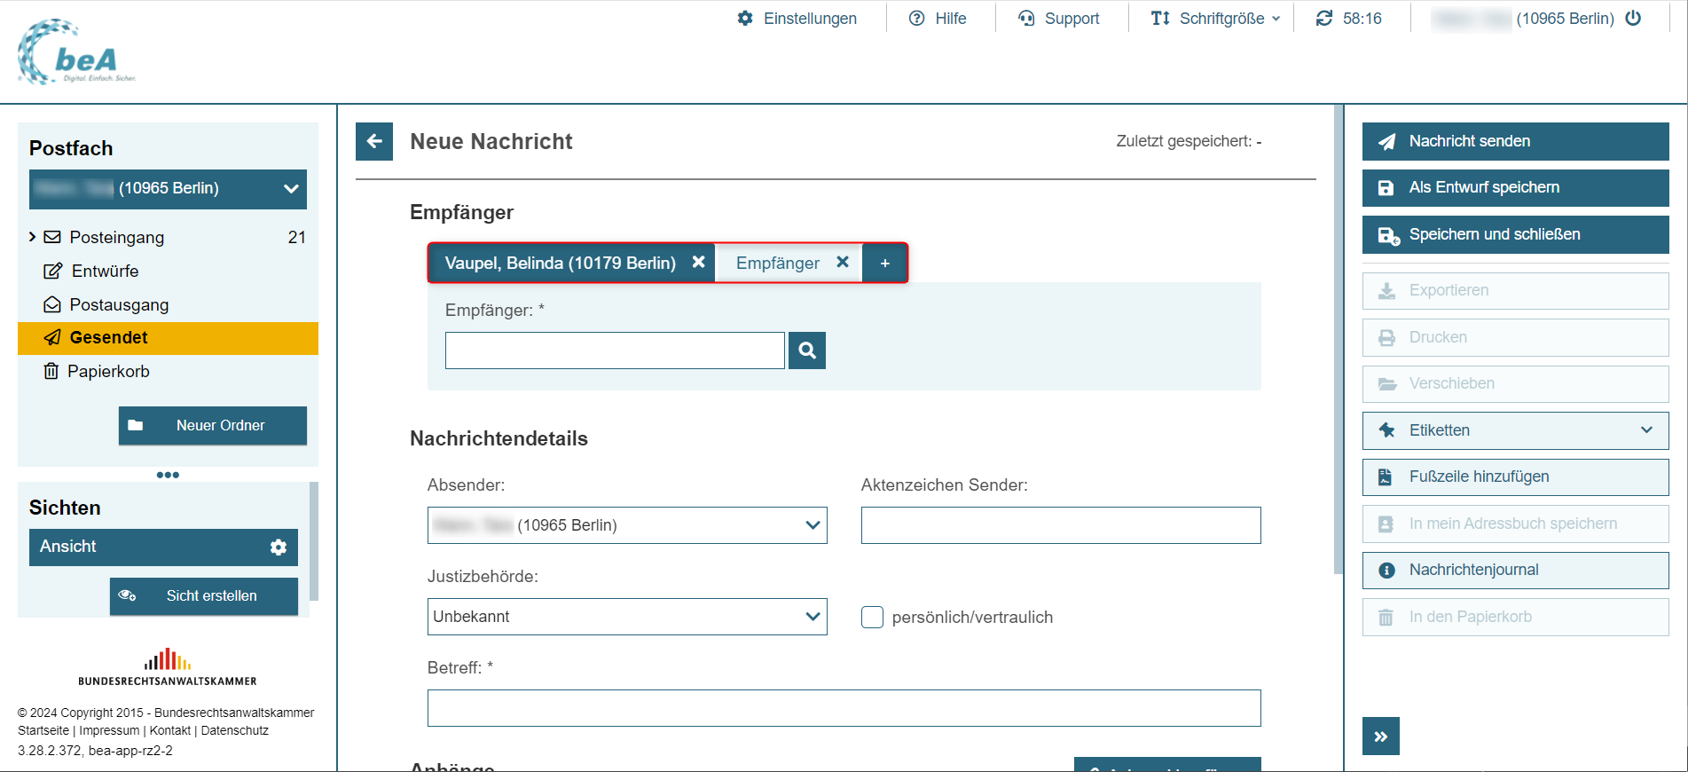Open the Entwürfe folder
Viewport: 1688px width, 772px height.
click(x=105, y=271)
